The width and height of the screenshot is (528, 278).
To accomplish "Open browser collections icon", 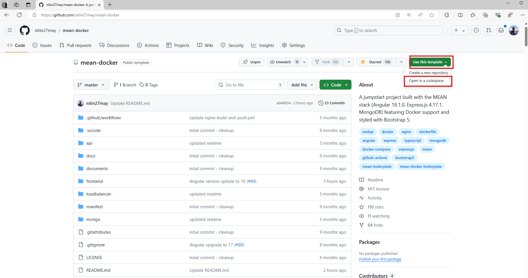I will tap(485, 15).
